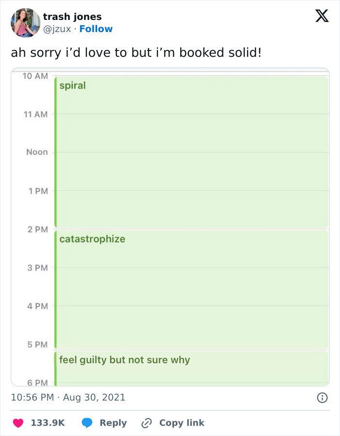Select the spiral calendar event
This screenshot has height=436, width=340.
tap(191, 151)
